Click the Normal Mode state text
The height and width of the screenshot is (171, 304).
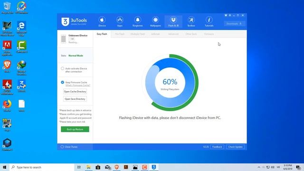point(76,56)
